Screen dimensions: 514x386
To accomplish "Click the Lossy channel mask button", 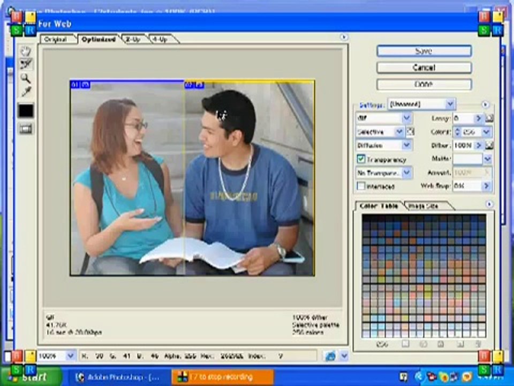I will [x=489, y=118].
